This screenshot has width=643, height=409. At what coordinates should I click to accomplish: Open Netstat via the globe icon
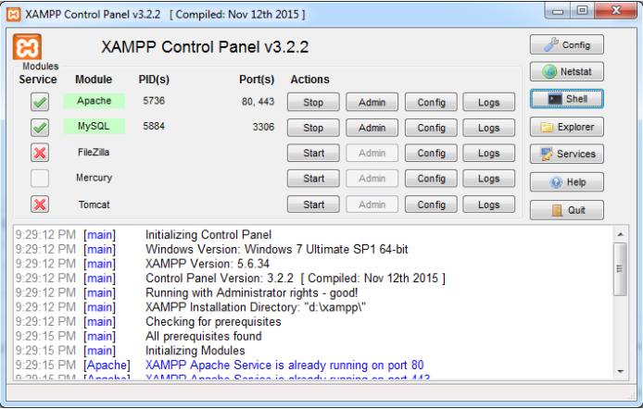pos(567,71)
